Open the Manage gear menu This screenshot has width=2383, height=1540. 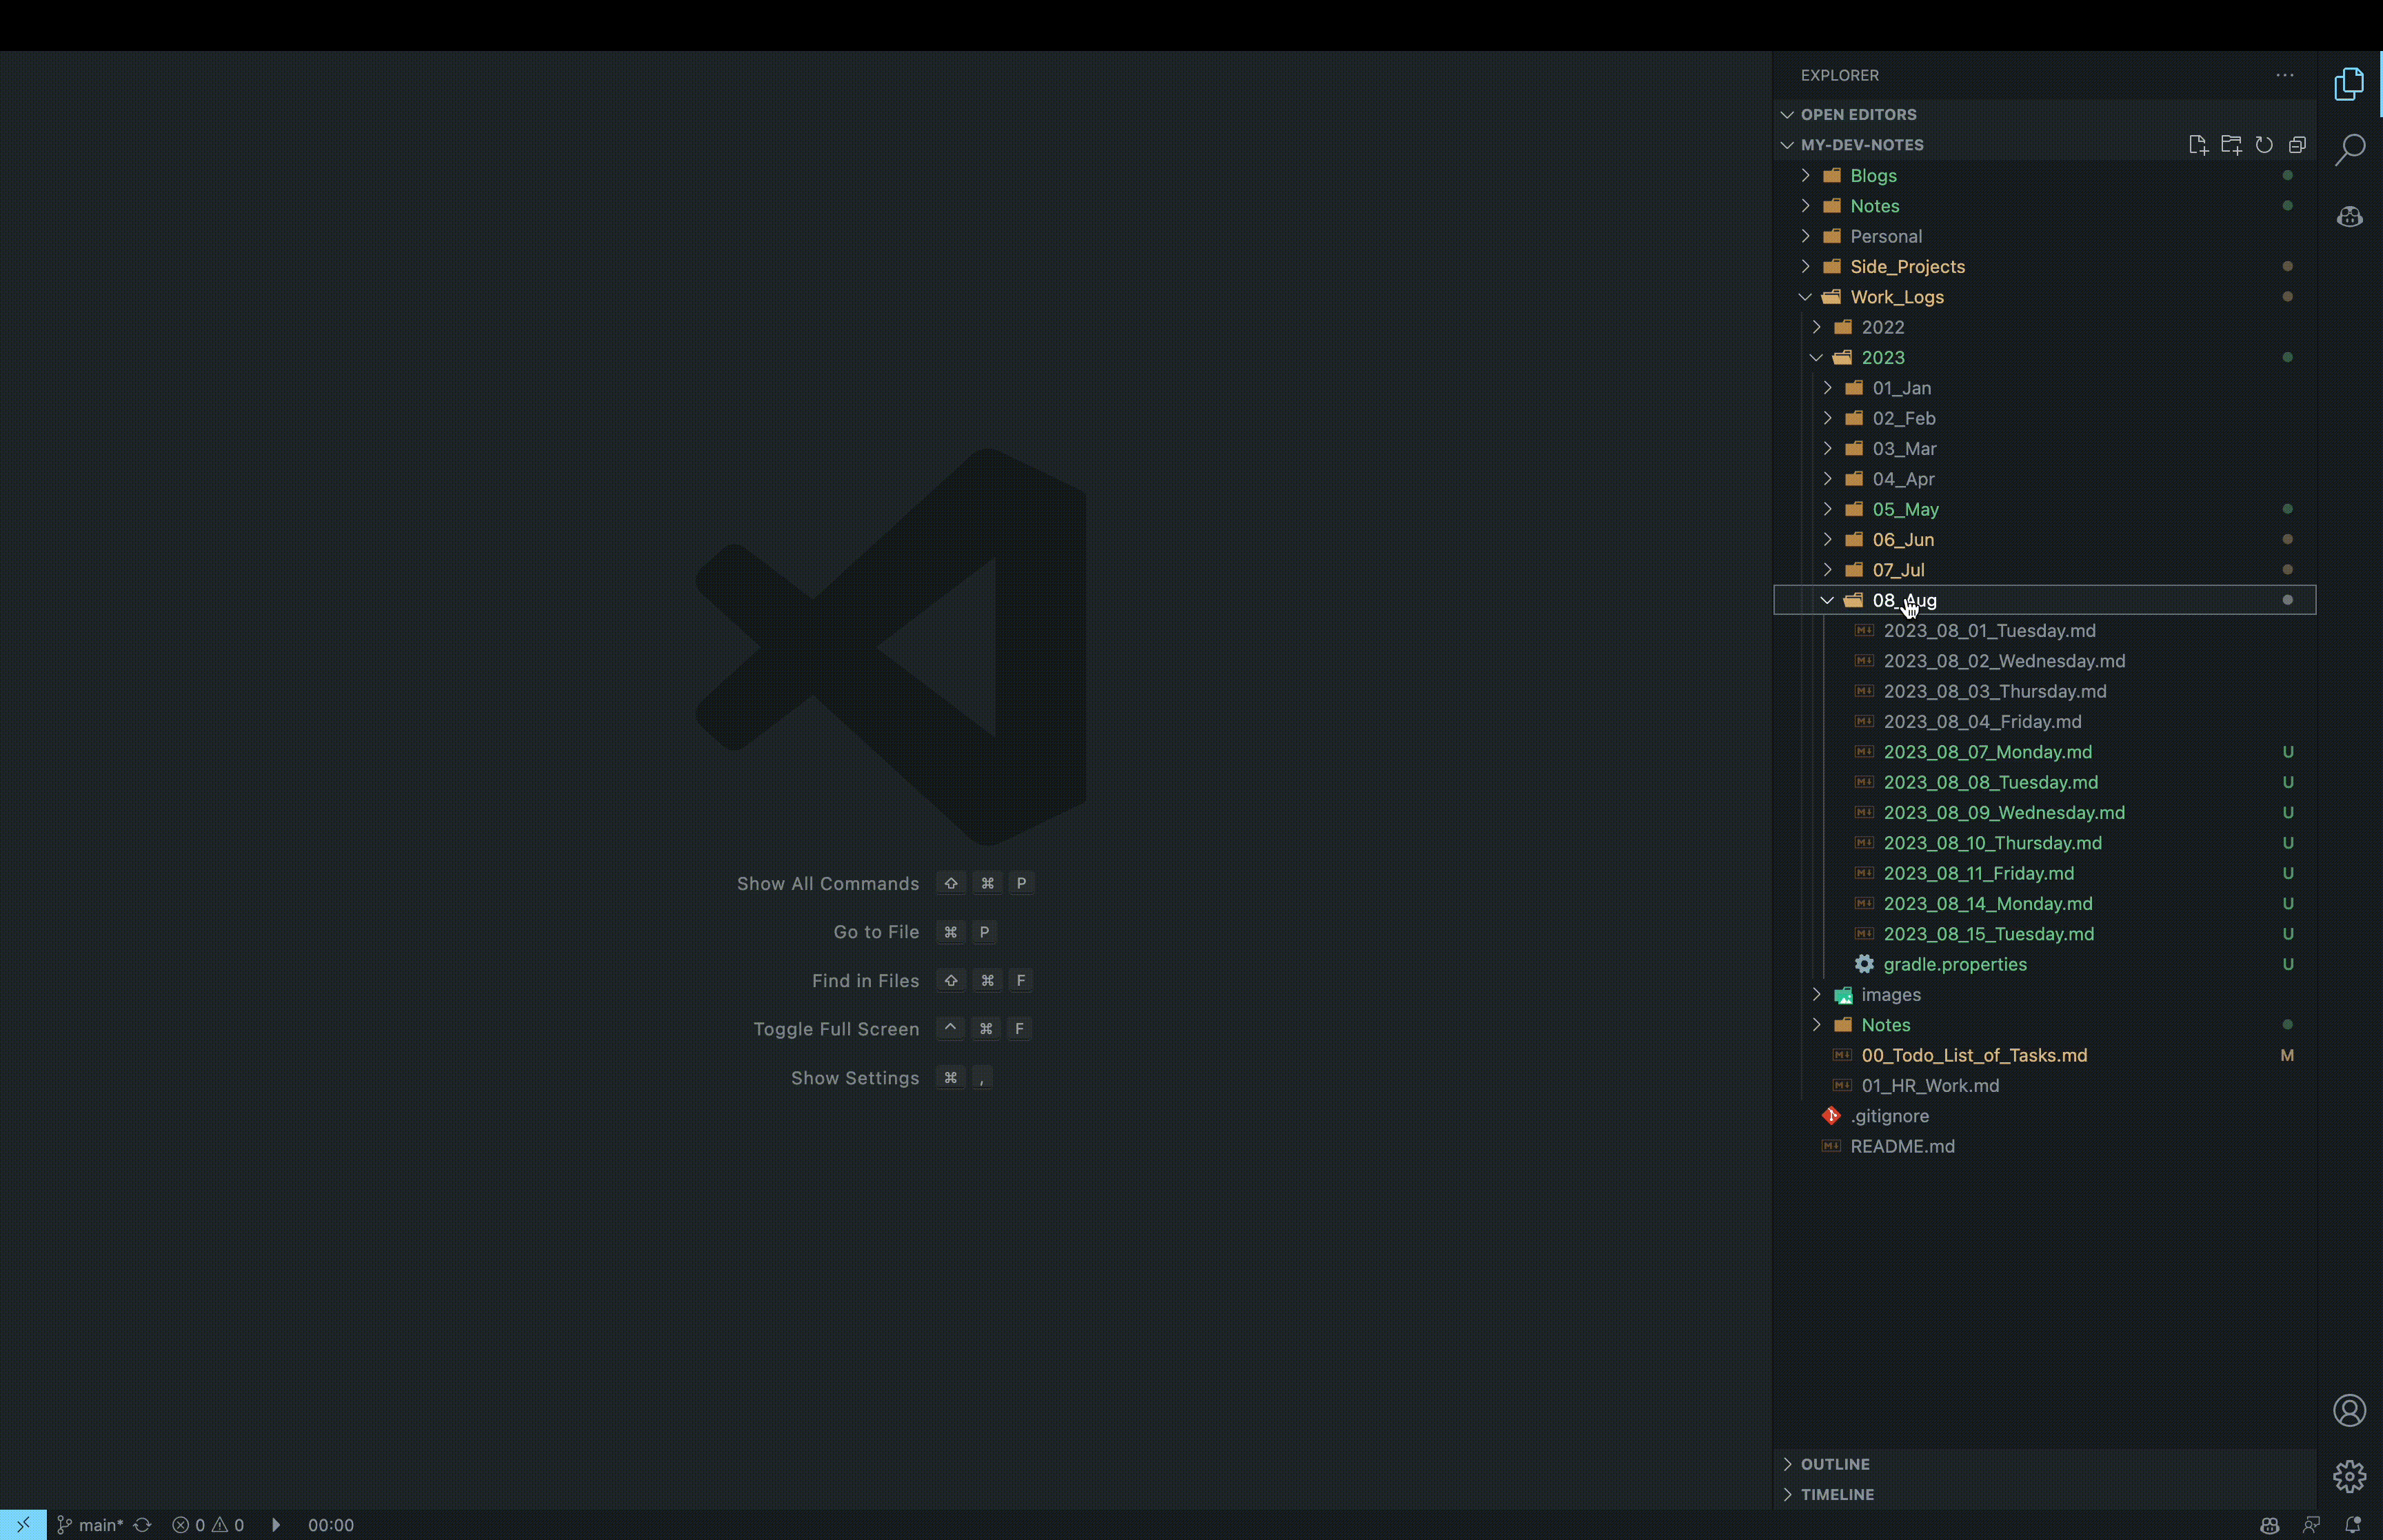point(2349,1475)
